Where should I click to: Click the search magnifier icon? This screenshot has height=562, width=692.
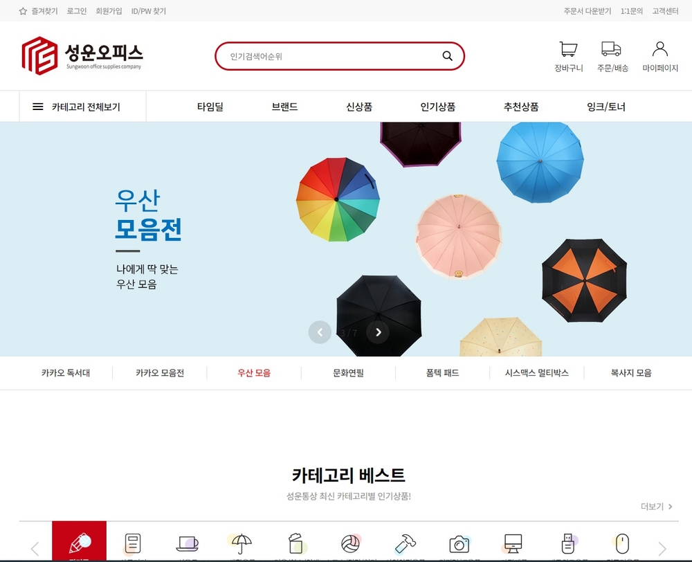click(x=447, y=56)
